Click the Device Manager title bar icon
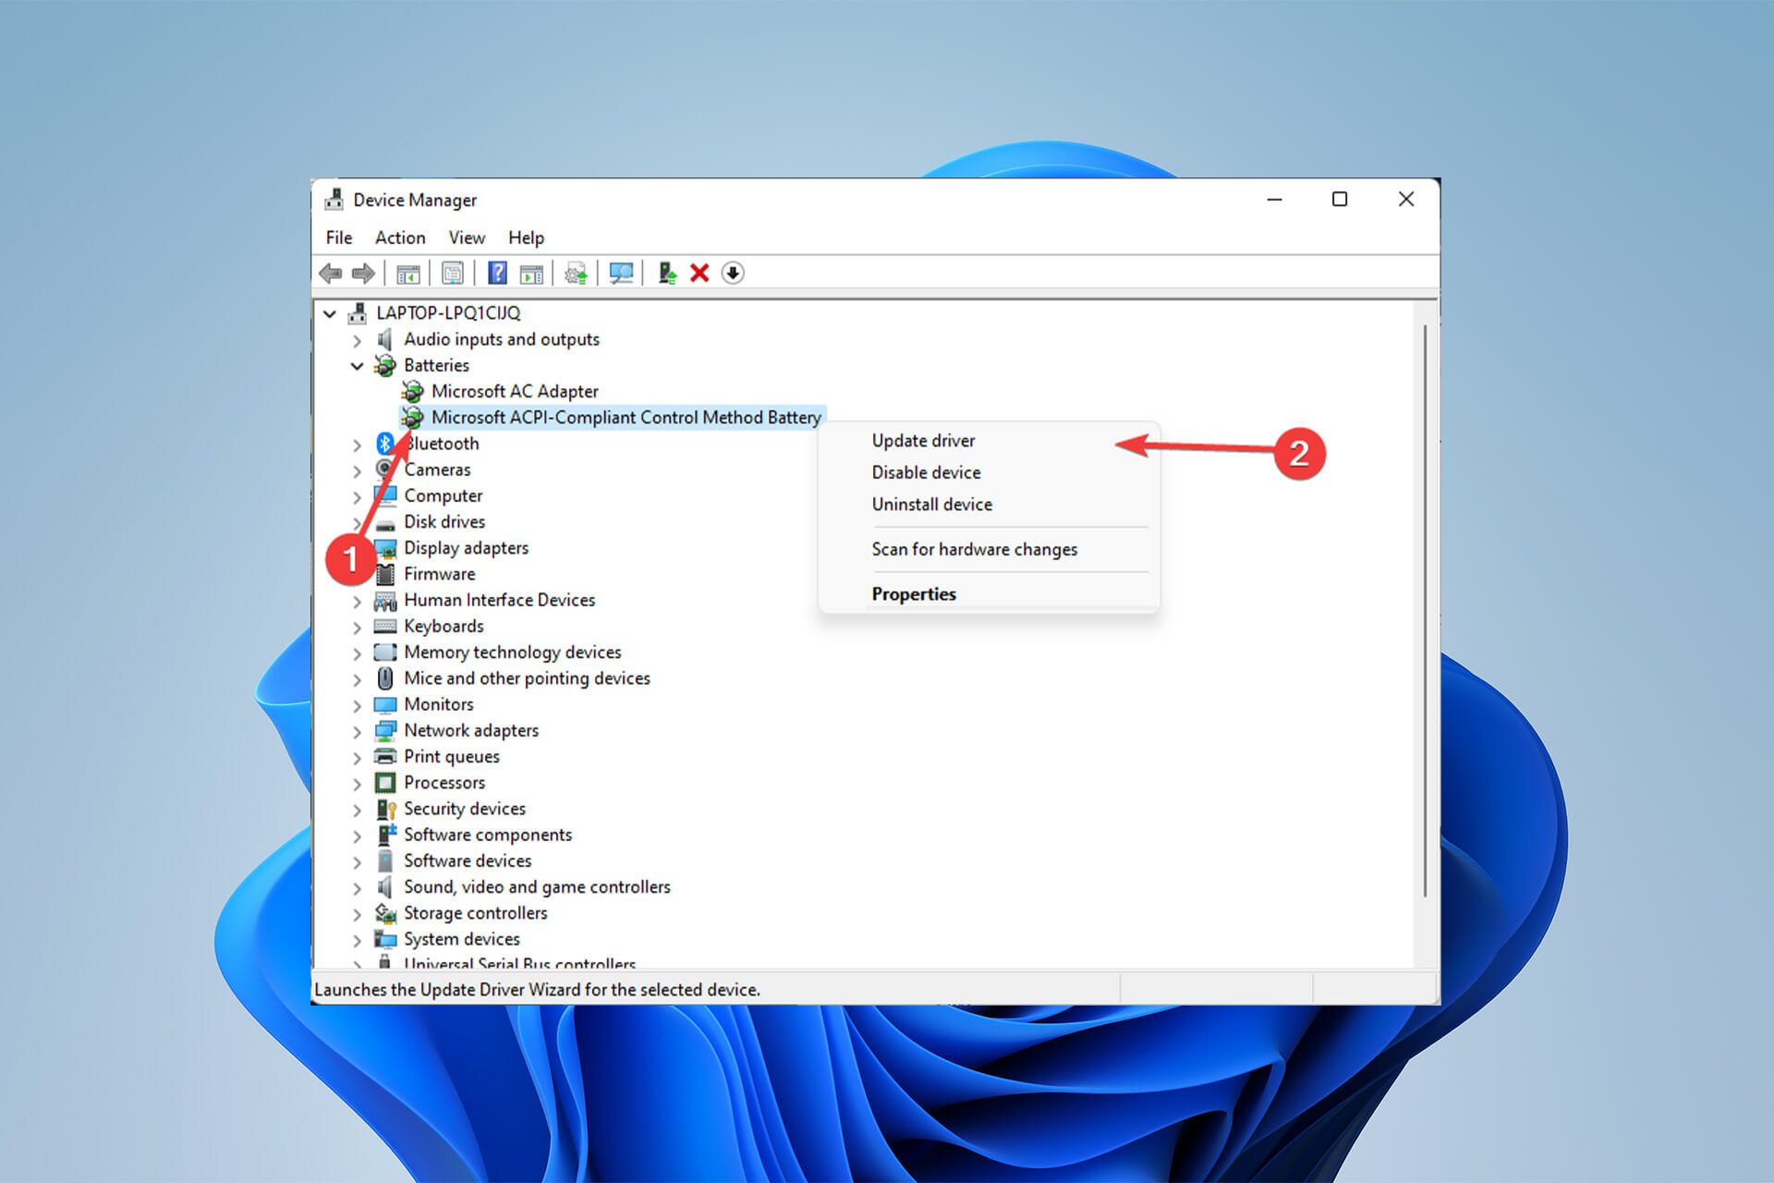Image resolution: width=1774 pixels, height=1183 pixels. (x=334, y=200)
